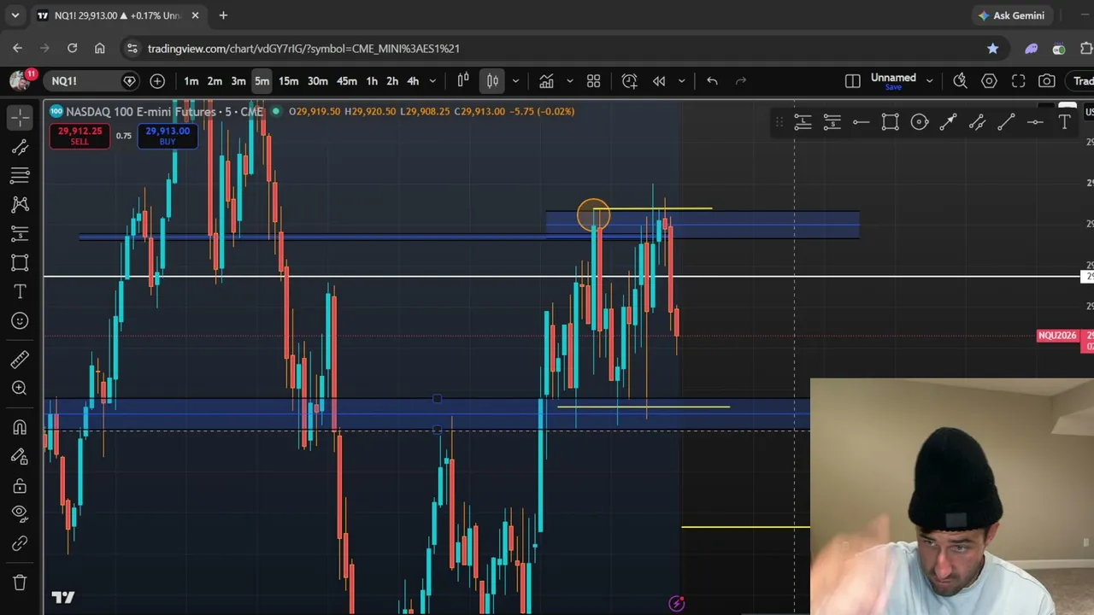
Task: Toggle stay in drawing mode
Action: pos(20,456)
